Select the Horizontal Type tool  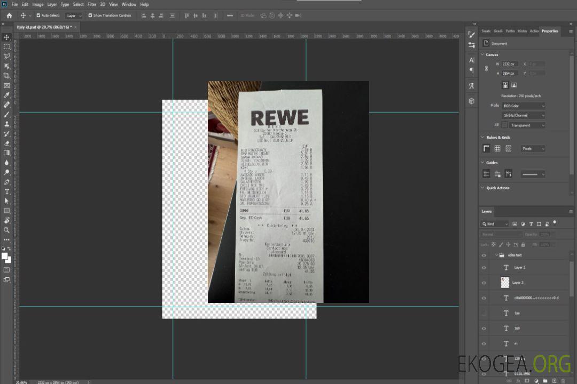point(6,191)
